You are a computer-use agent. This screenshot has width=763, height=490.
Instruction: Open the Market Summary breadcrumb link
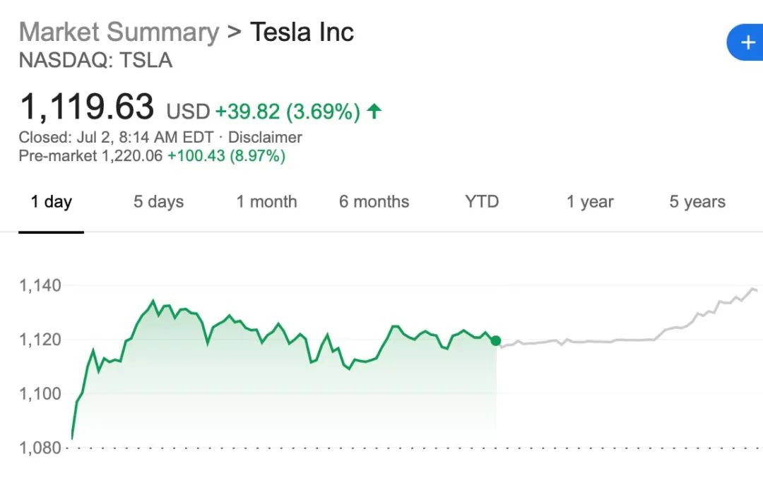119,32
